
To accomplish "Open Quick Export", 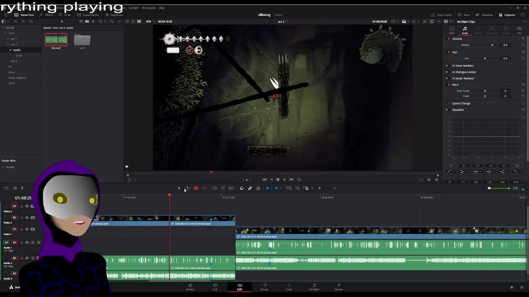I will click(x=442, y=15).
